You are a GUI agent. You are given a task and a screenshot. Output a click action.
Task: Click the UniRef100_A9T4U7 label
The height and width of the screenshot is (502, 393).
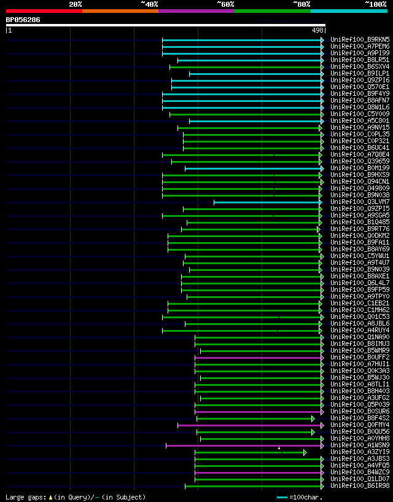point(360,262)
